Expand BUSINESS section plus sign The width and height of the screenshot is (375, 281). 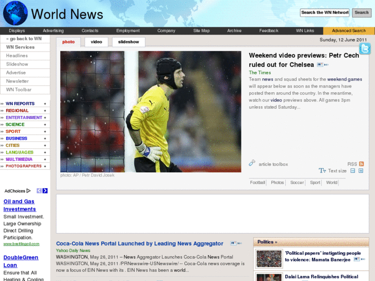[x=45, y=139]
